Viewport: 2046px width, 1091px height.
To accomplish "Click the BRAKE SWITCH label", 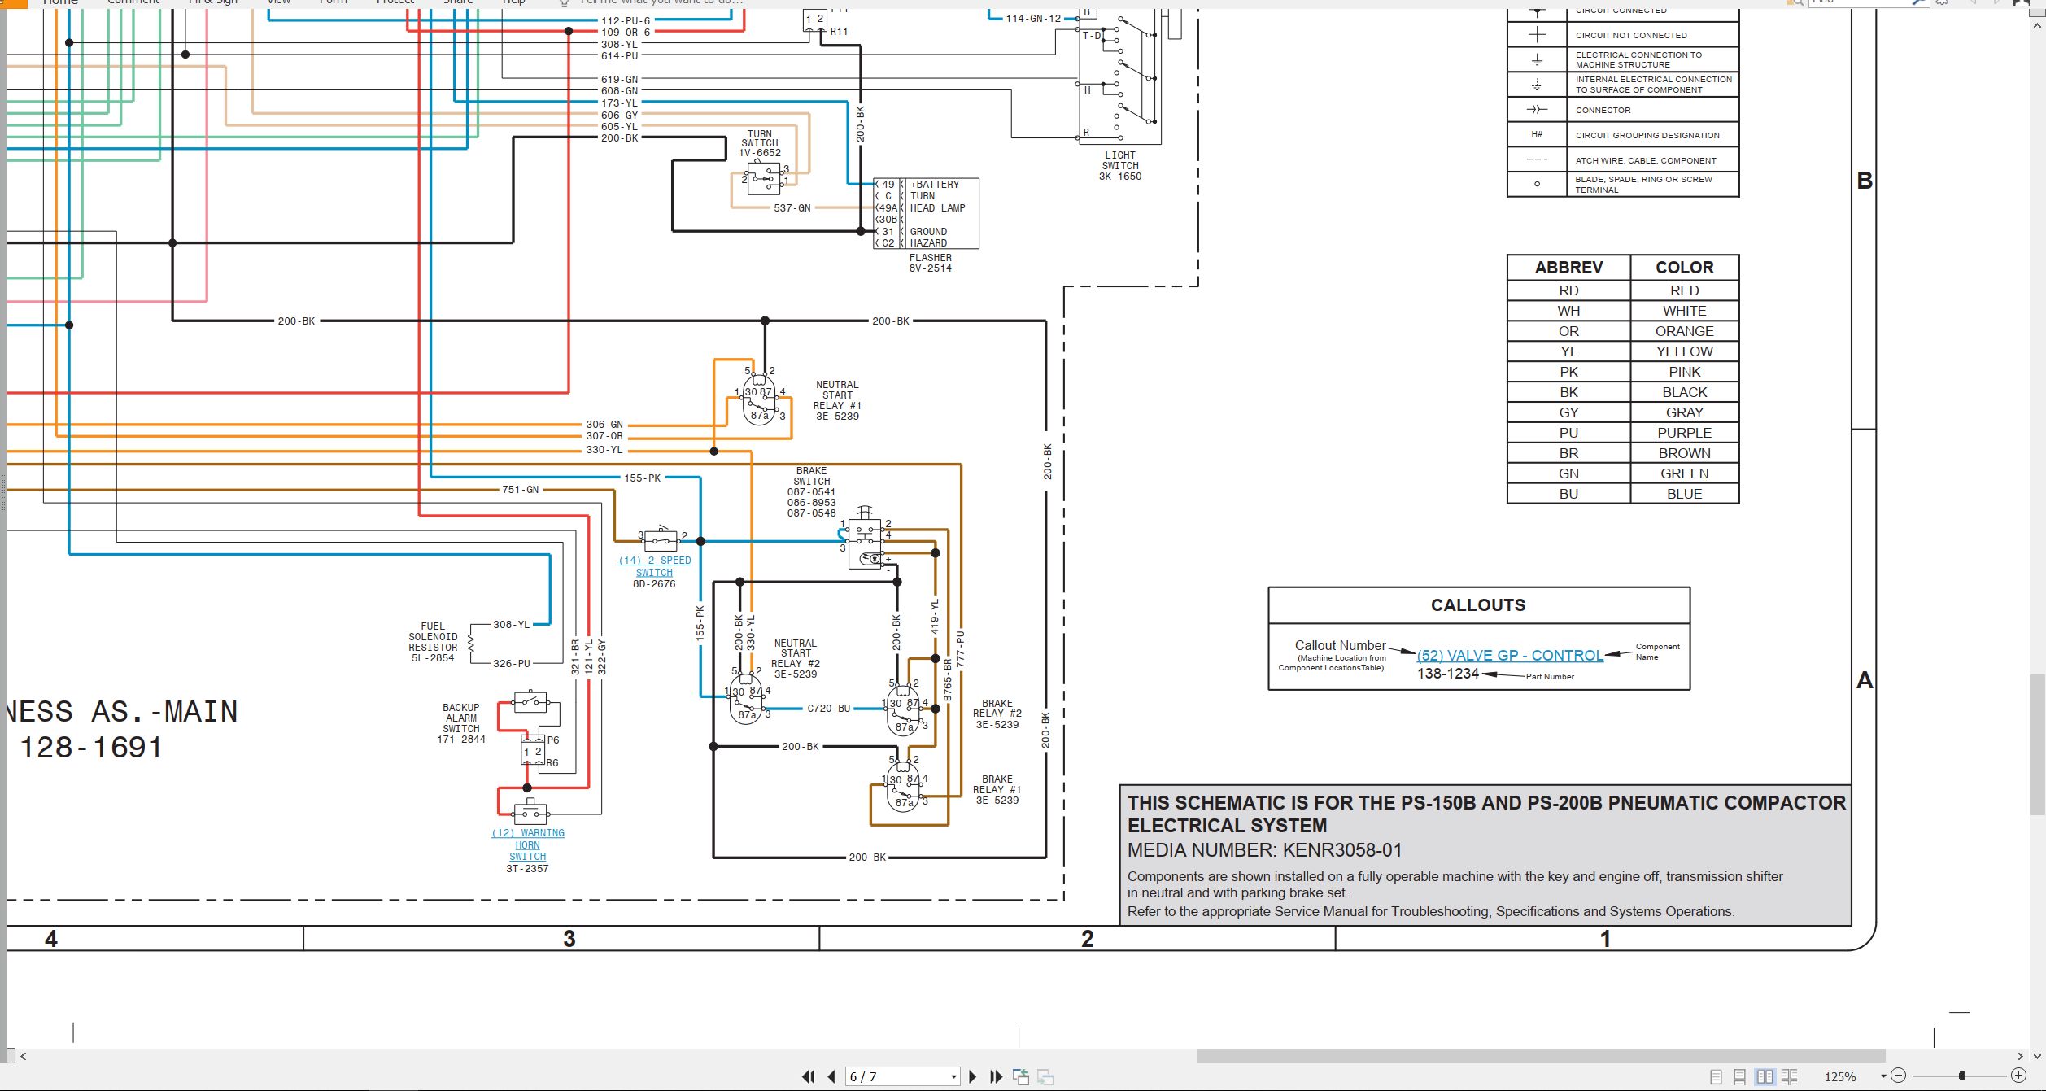I will point(811,491).
